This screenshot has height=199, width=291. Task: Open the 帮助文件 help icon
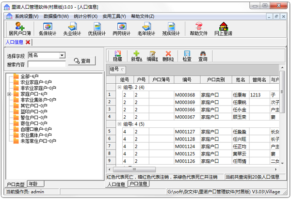pyautogui.click(x=198, y=29)
